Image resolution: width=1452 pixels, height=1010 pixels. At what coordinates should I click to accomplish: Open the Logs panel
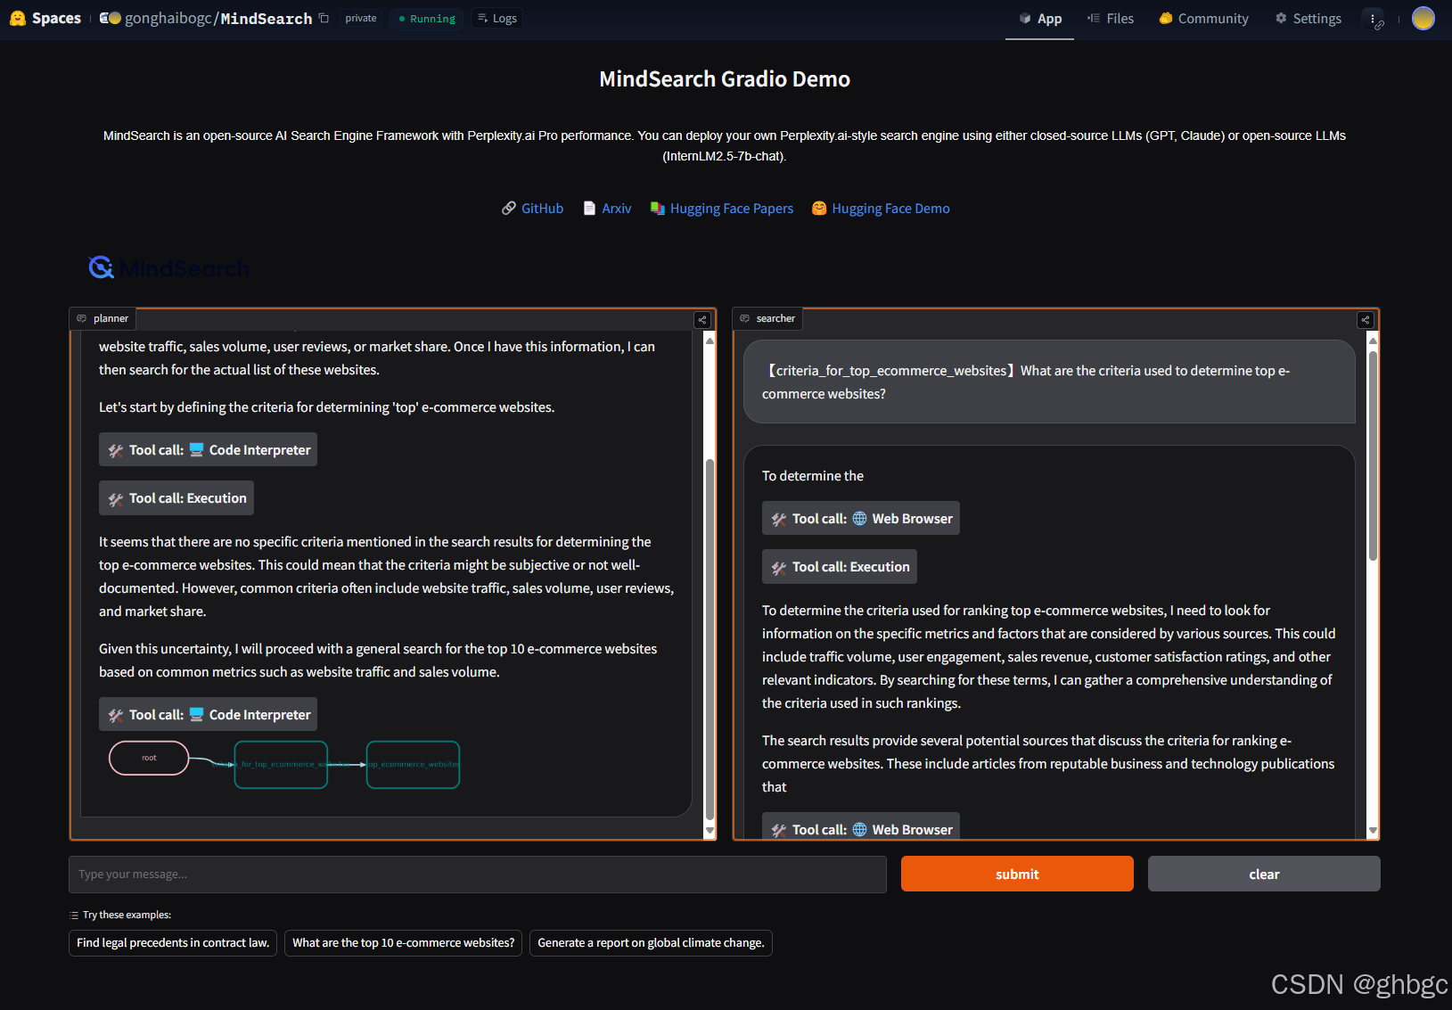[497, 18]
